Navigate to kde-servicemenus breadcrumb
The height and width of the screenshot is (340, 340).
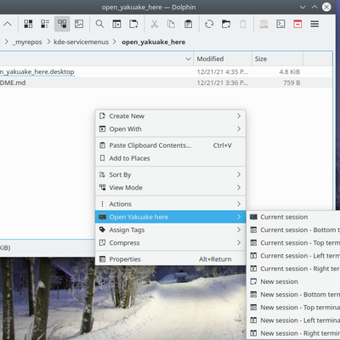click(81, 42)
